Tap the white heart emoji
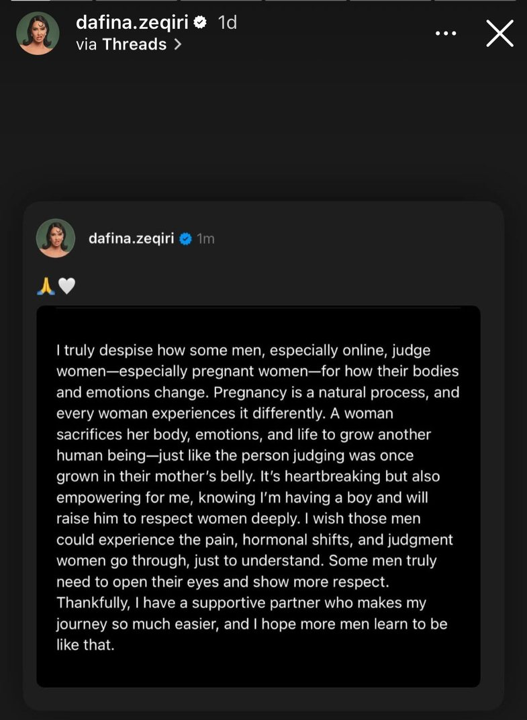 [66, 287]
